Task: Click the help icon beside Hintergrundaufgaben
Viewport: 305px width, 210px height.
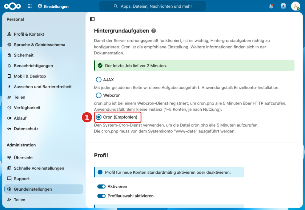Action: [x=154, y=31]
